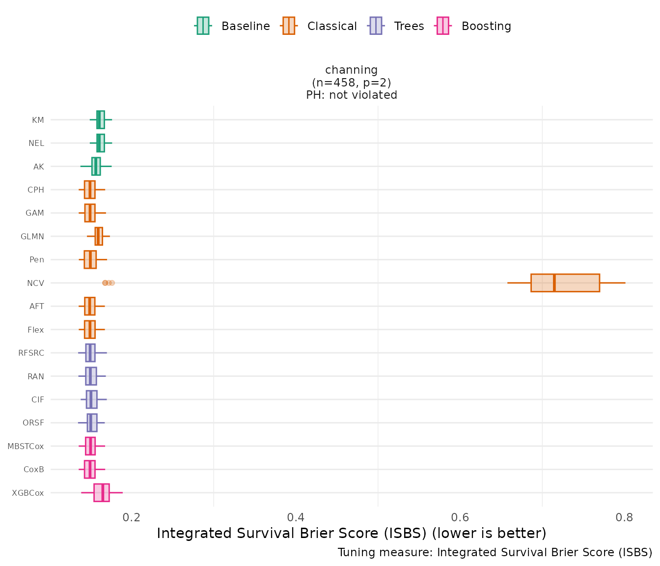The width and height of the screenshot is (660, 566).
Task: Select the 'Classical' legend label text
Action: pyautogui.click(x=332, y=26)
